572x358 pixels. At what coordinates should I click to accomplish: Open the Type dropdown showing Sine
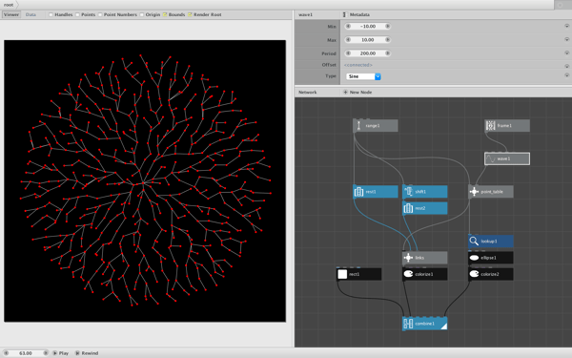(363, 76)
